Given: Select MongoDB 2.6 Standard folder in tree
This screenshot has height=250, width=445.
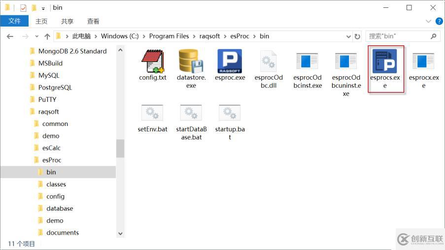Looking at the screenshot, I should 72,51.
